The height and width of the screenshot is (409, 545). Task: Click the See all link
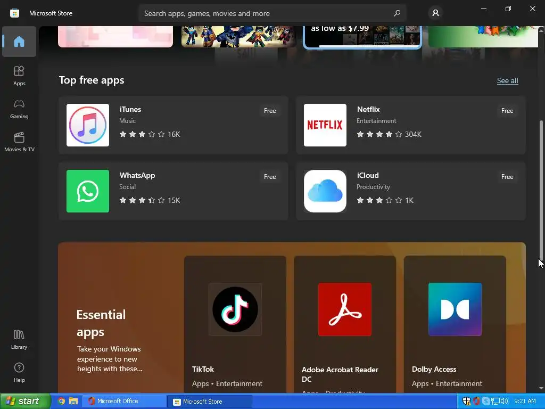507,81
